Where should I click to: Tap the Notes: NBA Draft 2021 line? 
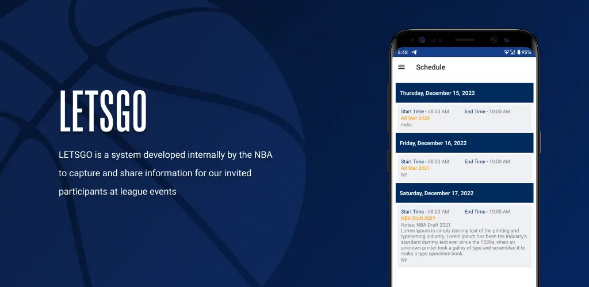[426, 225]
